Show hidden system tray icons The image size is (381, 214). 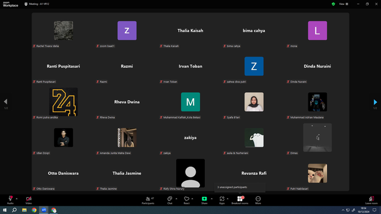click(343, 210)
